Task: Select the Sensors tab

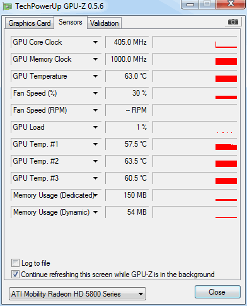Action: [x=71, y=22]
